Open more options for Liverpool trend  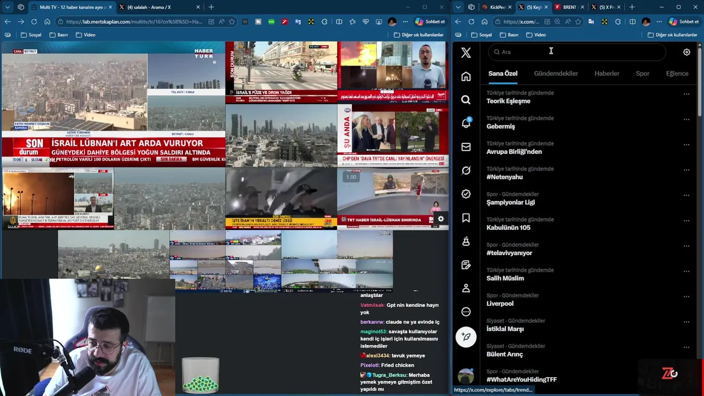pos(686,296)
